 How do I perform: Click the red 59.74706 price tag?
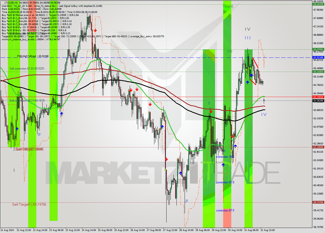318,202
